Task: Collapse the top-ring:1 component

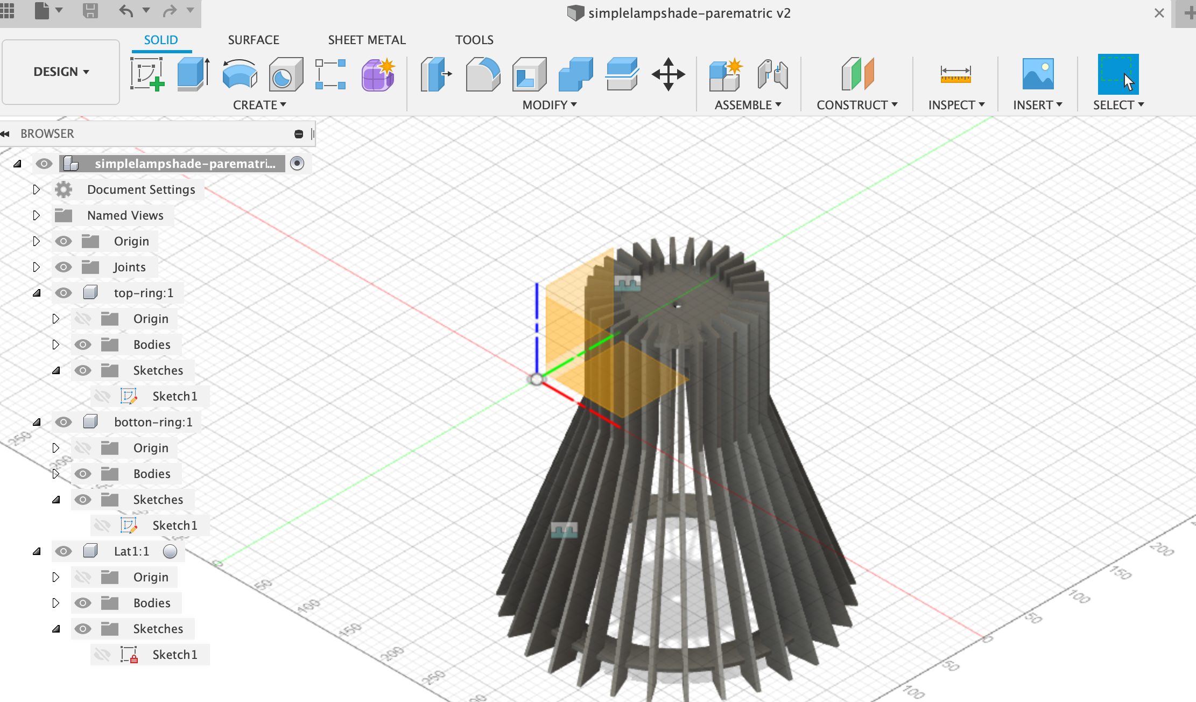Action: (37, 293)
